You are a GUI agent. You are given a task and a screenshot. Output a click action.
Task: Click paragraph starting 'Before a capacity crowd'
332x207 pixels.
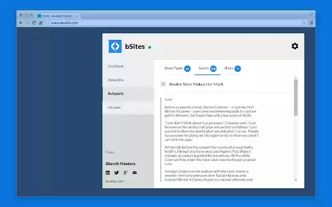(210, 111)
